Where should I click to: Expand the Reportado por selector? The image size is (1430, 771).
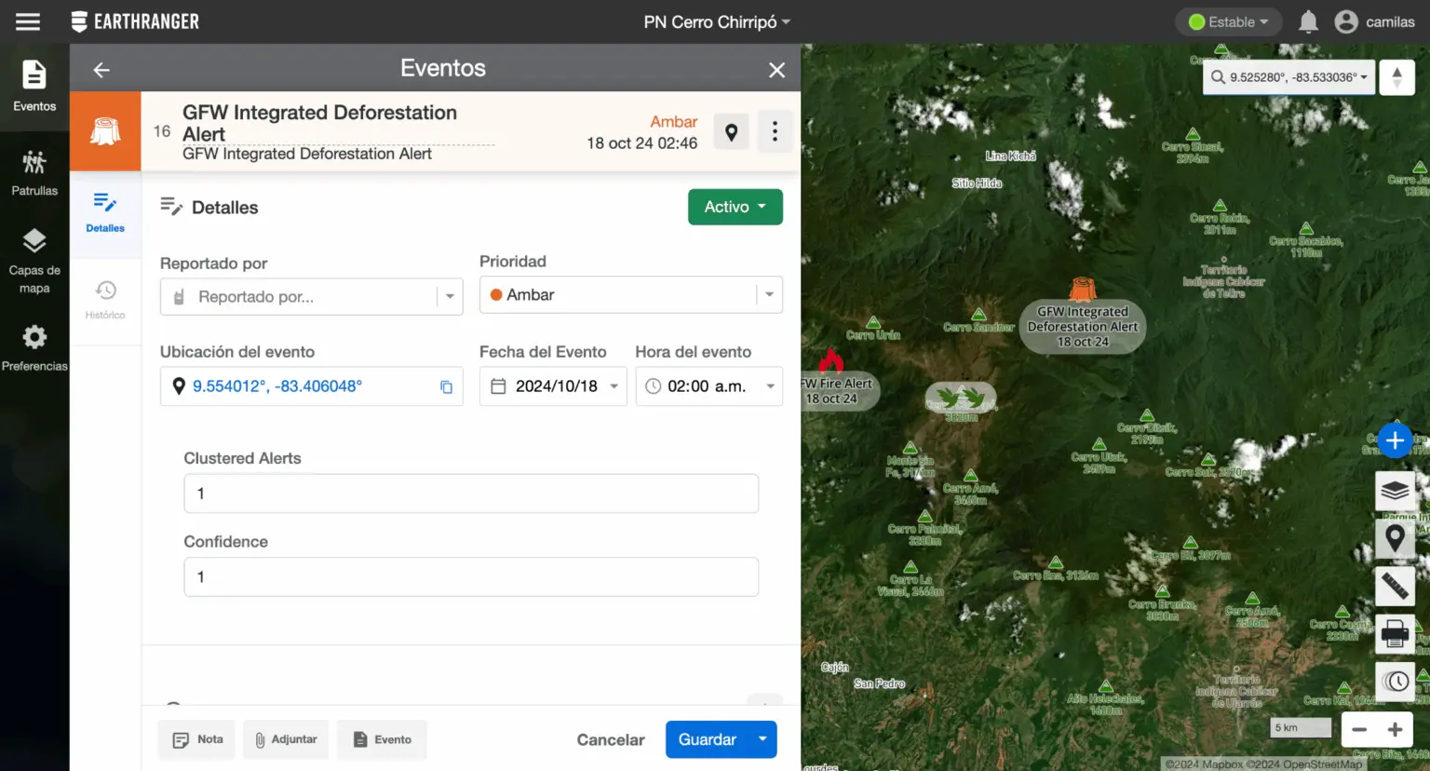click(450, 296)
